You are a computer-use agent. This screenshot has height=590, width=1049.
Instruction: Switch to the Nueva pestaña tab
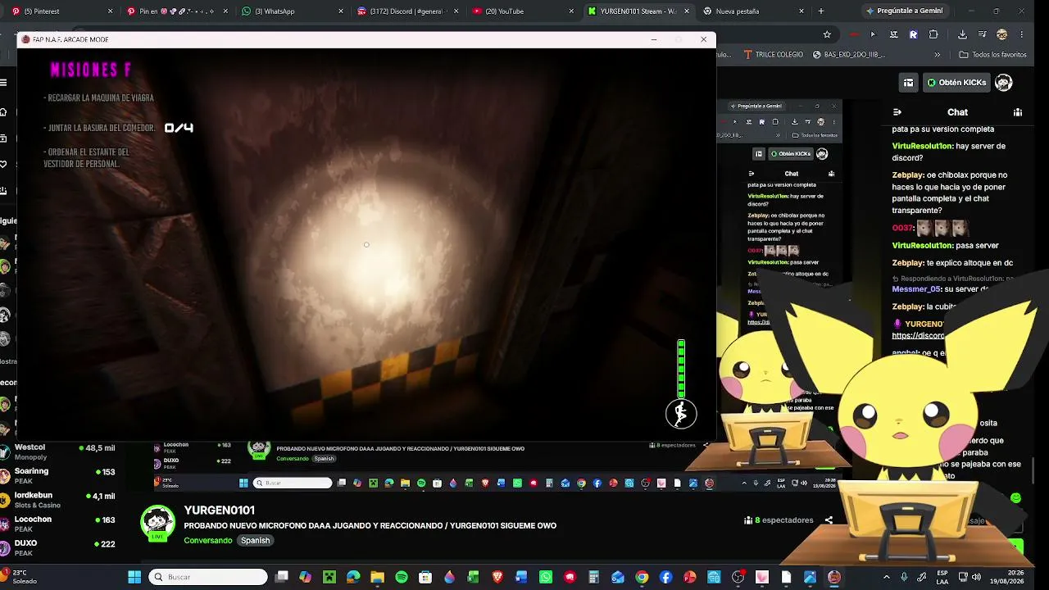(x=754, y=11)
